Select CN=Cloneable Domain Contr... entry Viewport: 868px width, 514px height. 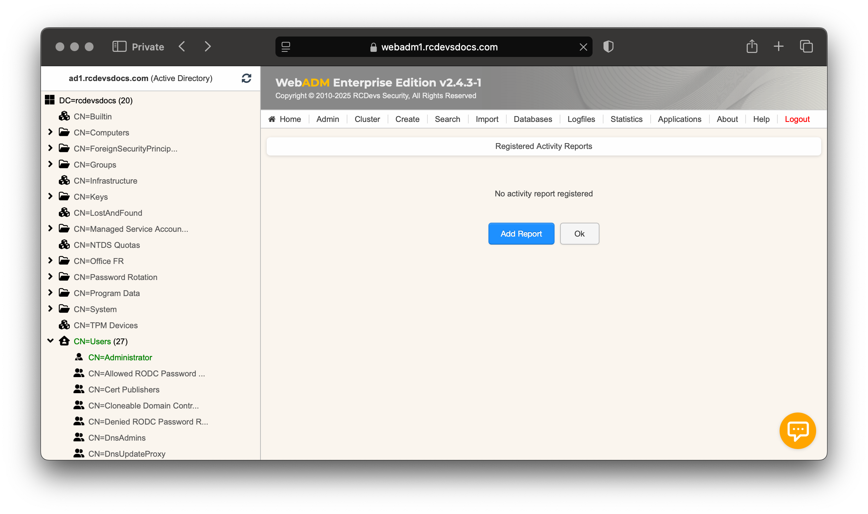click(144, 405)
